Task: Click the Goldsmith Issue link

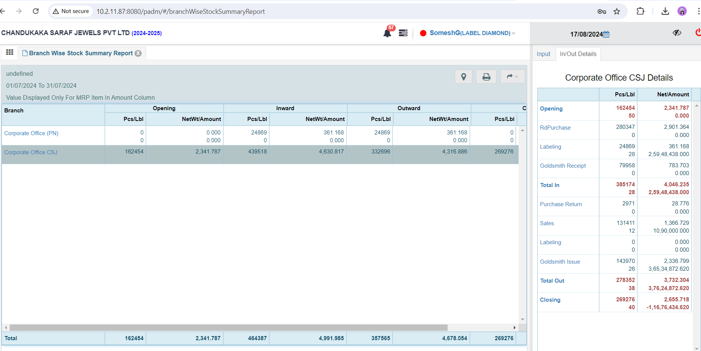Action: pyautogui.click(x=560, y=262)
